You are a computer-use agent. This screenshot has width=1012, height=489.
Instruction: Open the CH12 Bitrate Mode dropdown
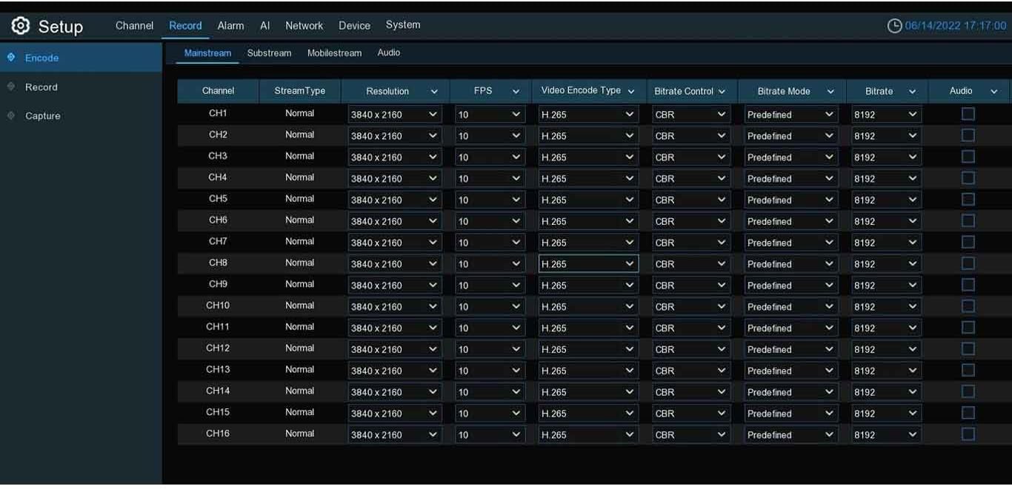coord(790,349)
